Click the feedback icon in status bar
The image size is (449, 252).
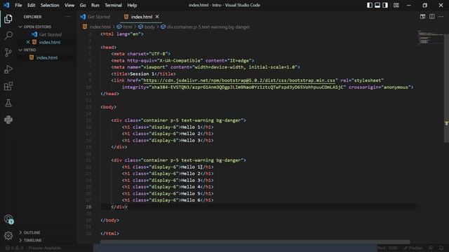[431, 248]
